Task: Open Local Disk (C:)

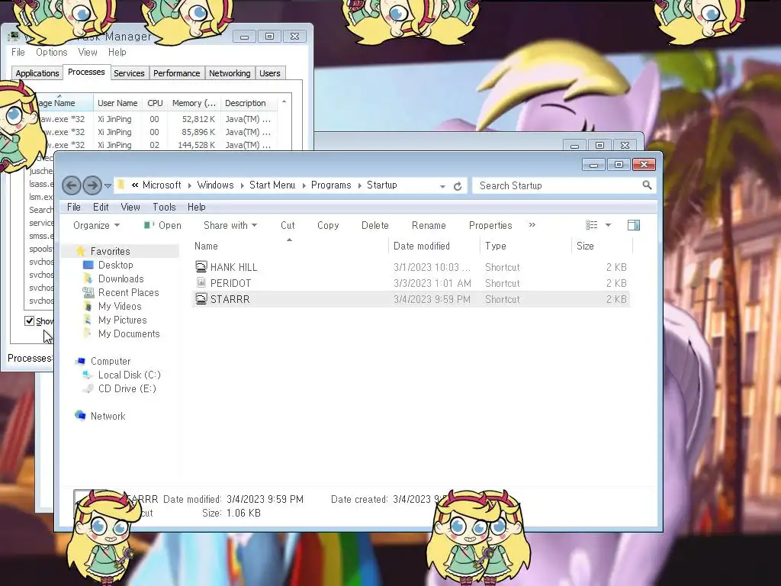Action: (129, 375)
